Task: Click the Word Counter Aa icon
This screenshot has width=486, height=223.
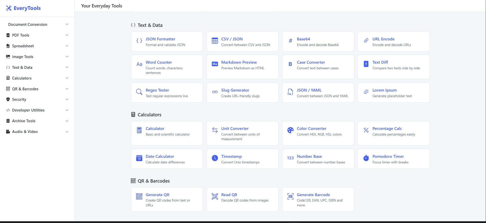Action: (x=139, y=64)
